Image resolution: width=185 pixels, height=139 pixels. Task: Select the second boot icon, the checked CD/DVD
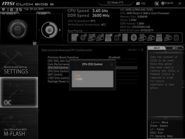point(83,37)
